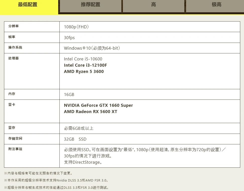Click the 16GB memory value
Screen dimensions: 244x191
69,94
